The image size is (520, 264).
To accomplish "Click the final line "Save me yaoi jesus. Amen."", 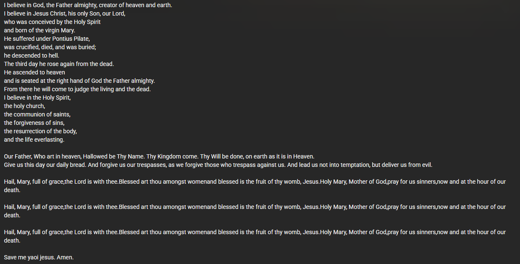I will click(x=39, y=257).
